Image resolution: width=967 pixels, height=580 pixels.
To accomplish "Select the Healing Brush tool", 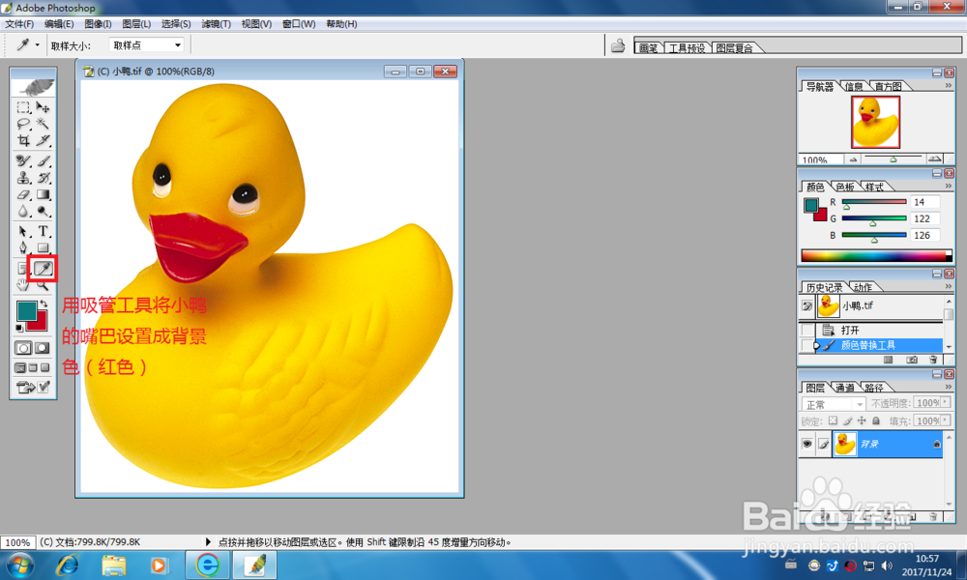I will click(23, 160).
